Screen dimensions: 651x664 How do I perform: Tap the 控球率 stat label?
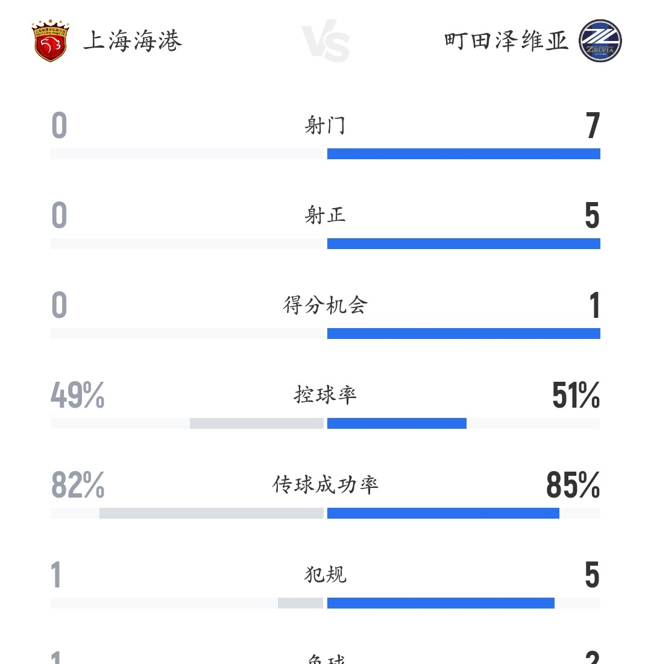pos(325,395)
